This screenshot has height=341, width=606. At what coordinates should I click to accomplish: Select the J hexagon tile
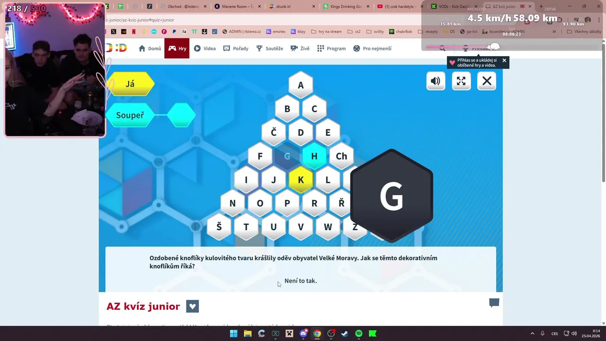(x=274, y=180)
